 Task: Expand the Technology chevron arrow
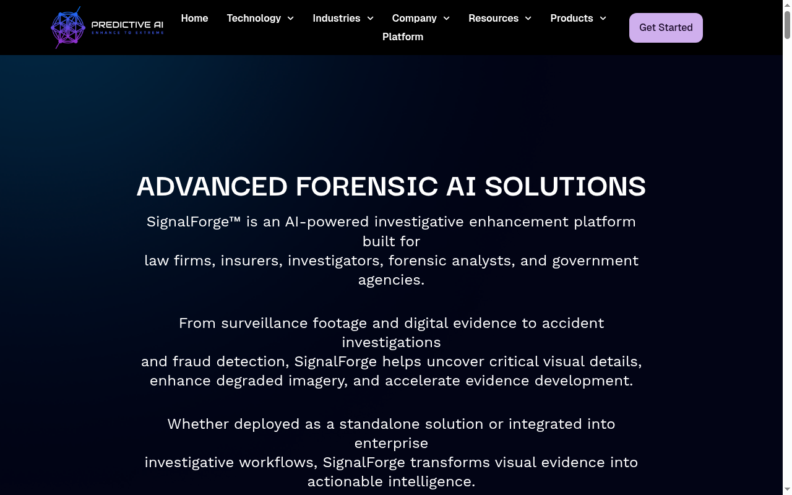(x=291, y=19)
